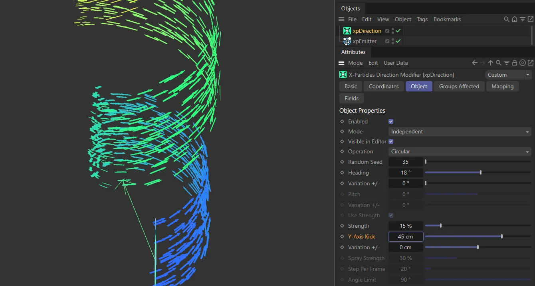Image resolution: width=535 pixels, height=286 pixels.
Task: Click the back arrow in the Attributes panel
Action: (x=474, y=63)
